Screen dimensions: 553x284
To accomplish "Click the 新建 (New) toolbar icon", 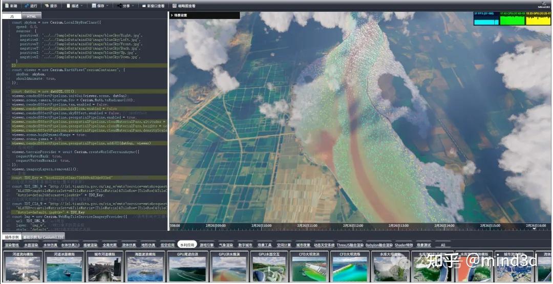I will (11, 6).
